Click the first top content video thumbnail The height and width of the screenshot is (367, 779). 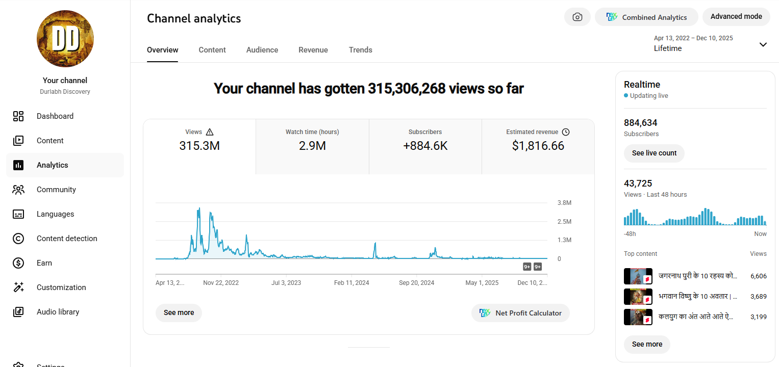pos(638,276)
